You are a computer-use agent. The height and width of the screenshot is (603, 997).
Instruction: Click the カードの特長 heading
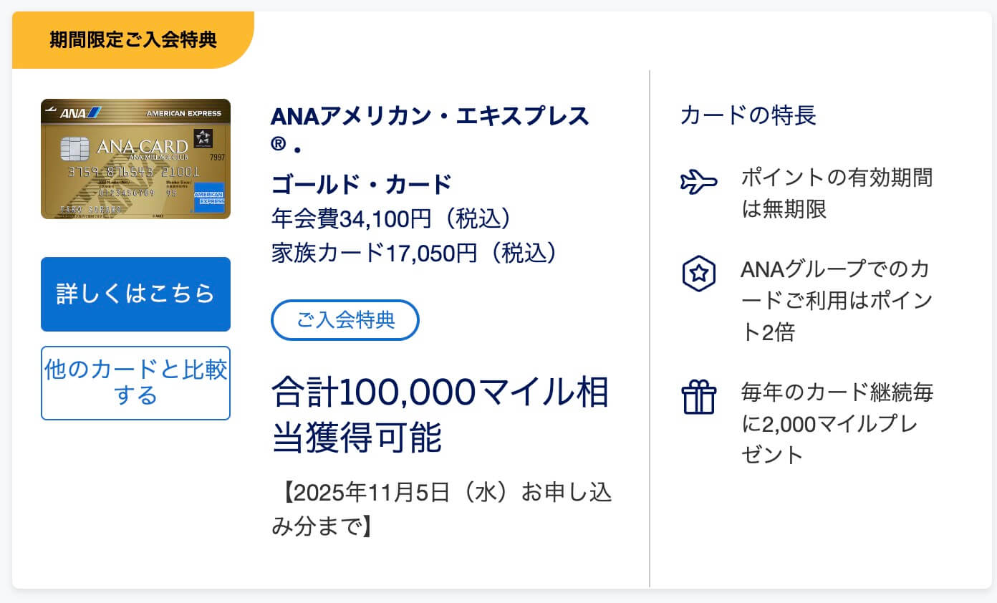click(x=748, y=115)
